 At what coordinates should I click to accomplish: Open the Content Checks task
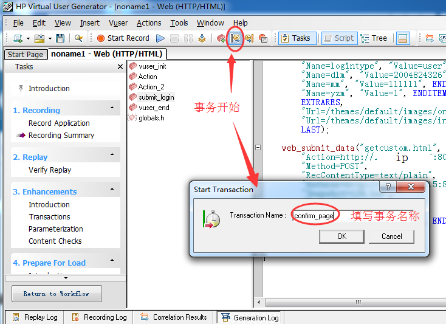(x=55, y=241)
